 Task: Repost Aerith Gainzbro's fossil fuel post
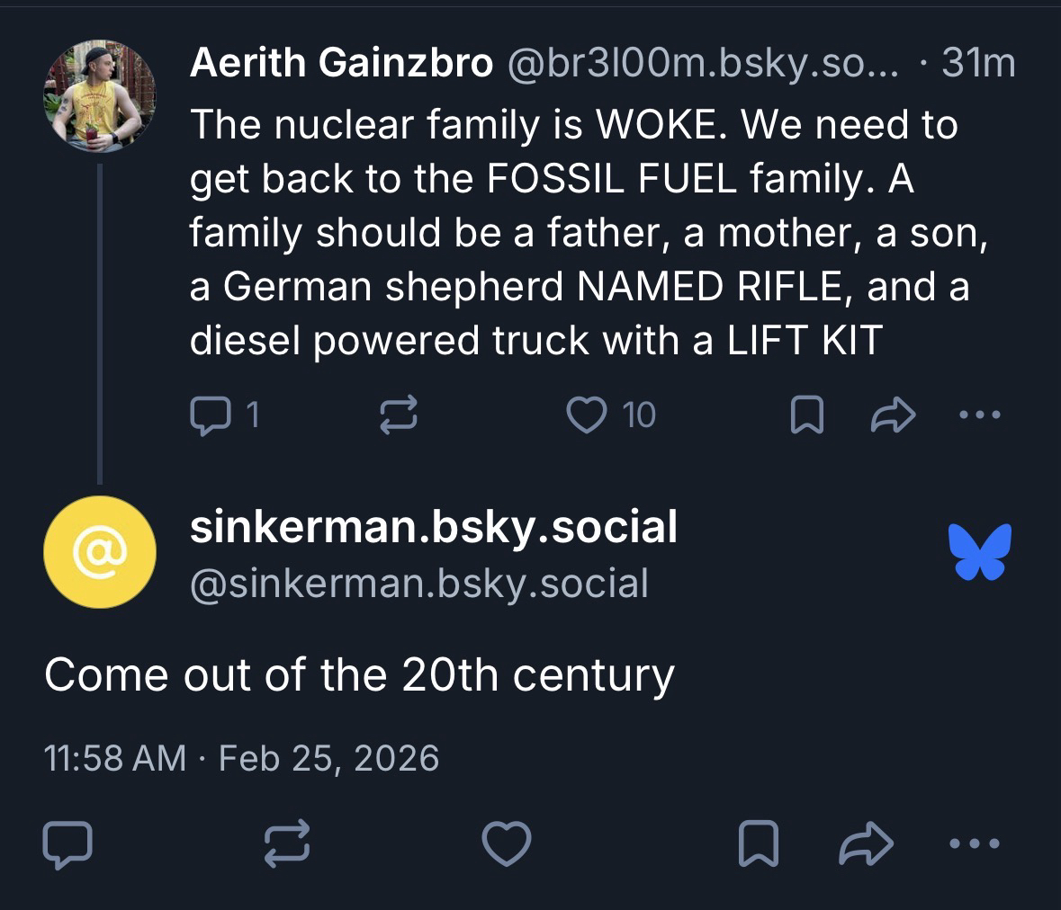pyautogui.click(x=398, y=415)
